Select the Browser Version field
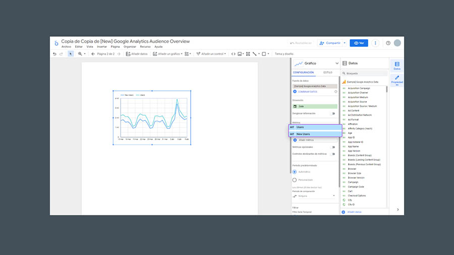Viewport: 454px width, 255px height. [356, 178]
